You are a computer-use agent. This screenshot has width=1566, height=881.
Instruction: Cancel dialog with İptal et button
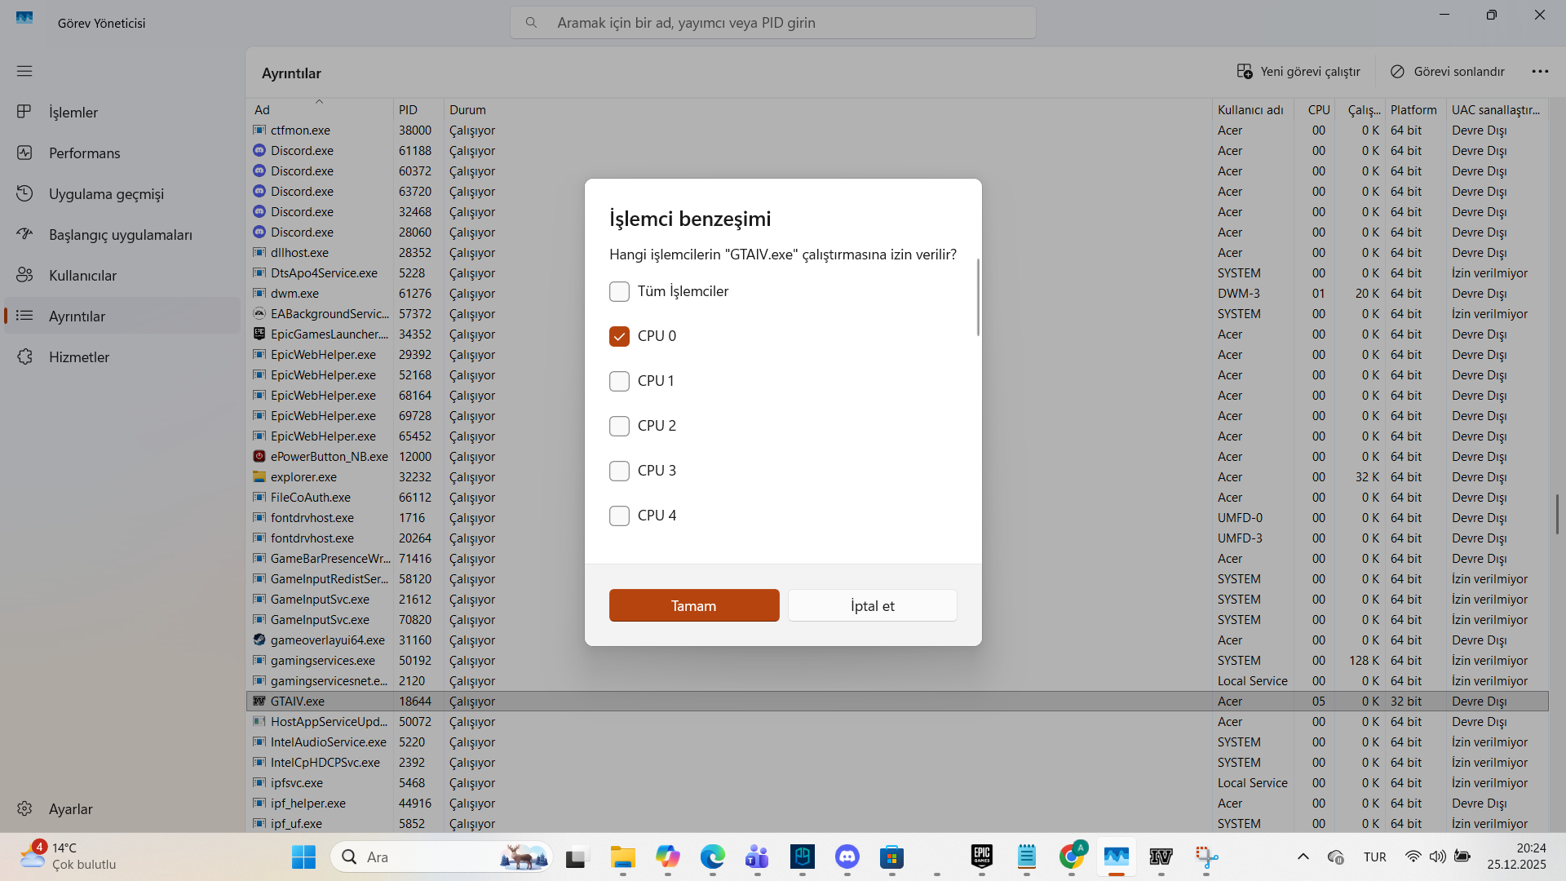(x=872, y=605)
